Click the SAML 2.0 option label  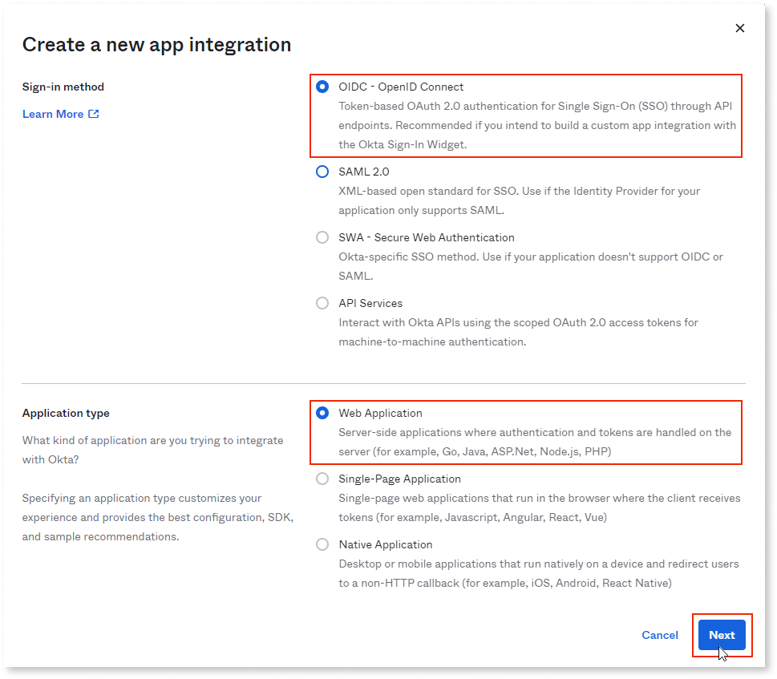(x=366, y=172)
